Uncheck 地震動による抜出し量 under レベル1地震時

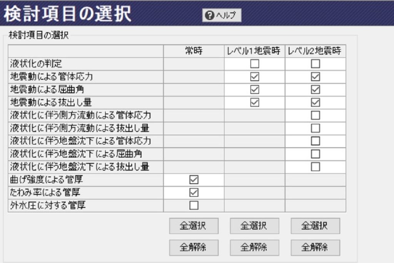coord(255,103)
